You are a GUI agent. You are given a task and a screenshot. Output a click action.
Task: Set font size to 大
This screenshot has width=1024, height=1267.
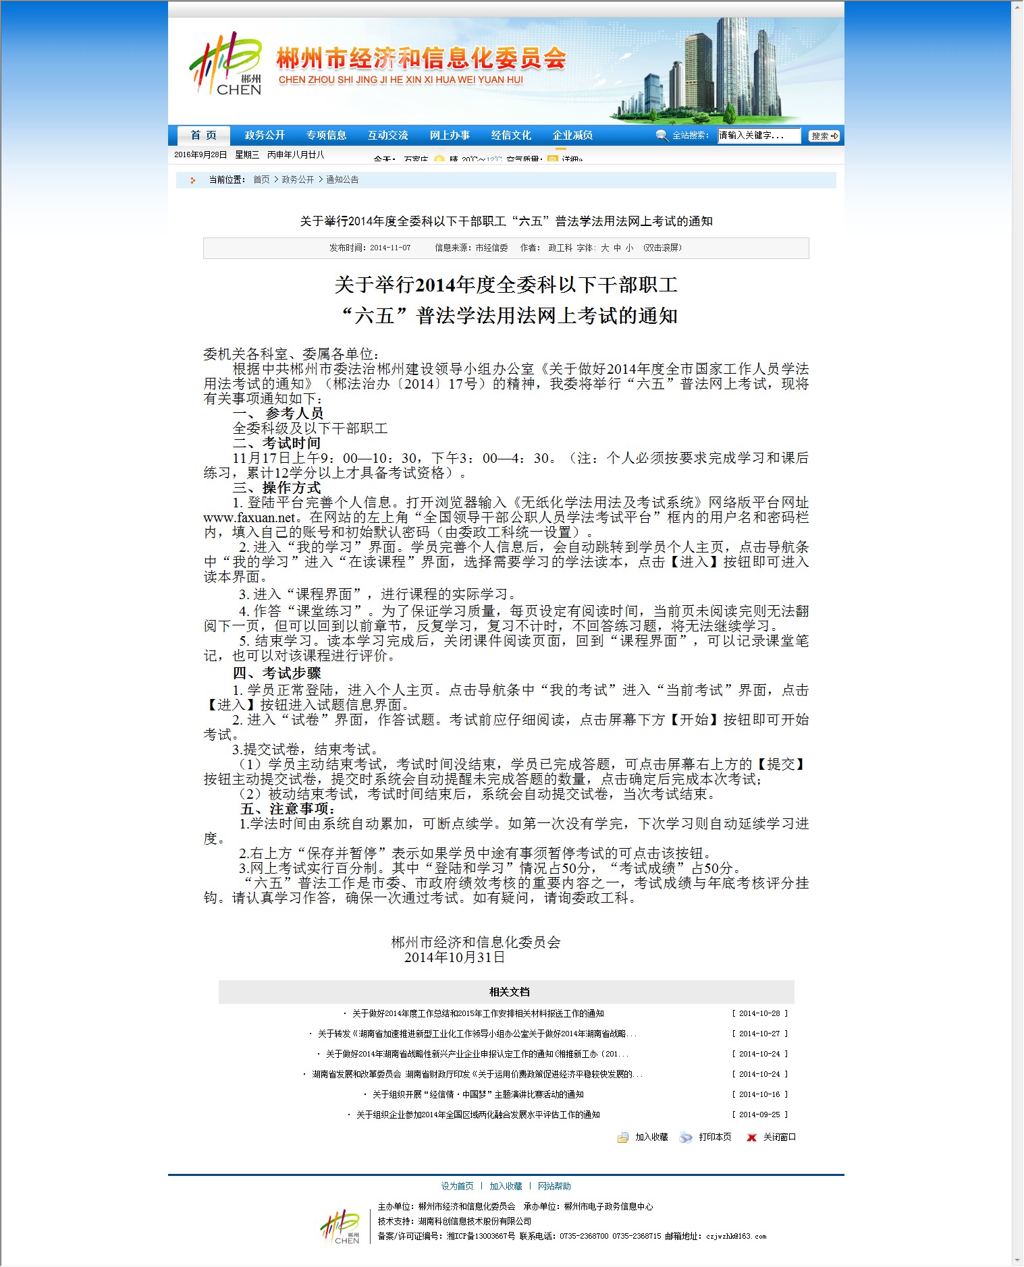coord(605,248)
